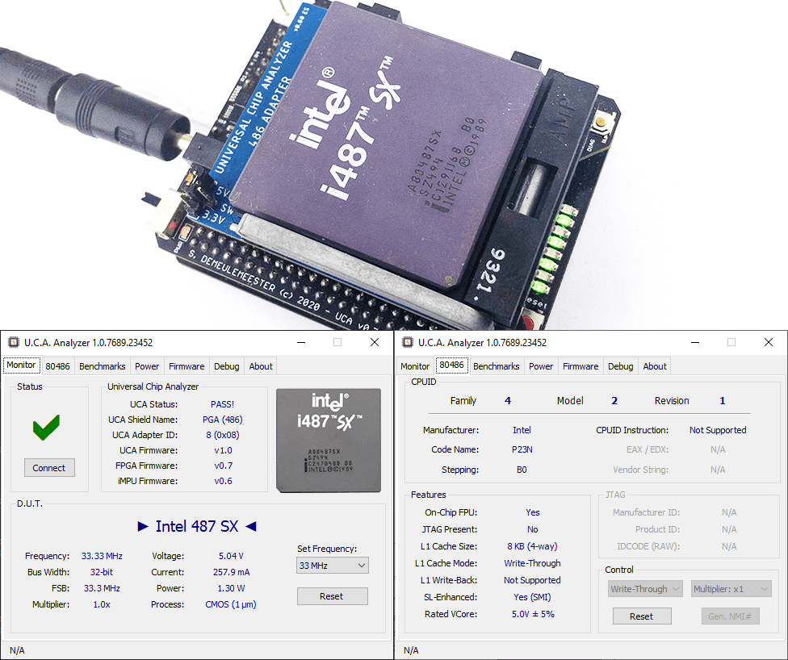Click the 5.04 V voltage value
Image resolution: width=788 pixels, height=660 pixels.
[x=231, y=556]
